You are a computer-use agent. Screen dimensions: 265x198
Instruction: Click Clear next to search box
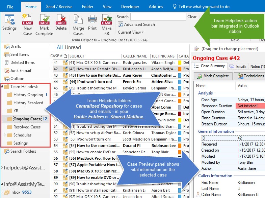click(192, 17)
